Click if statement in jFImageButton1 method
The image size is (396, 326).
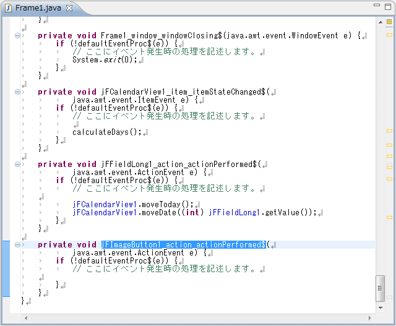pos(117,260)
